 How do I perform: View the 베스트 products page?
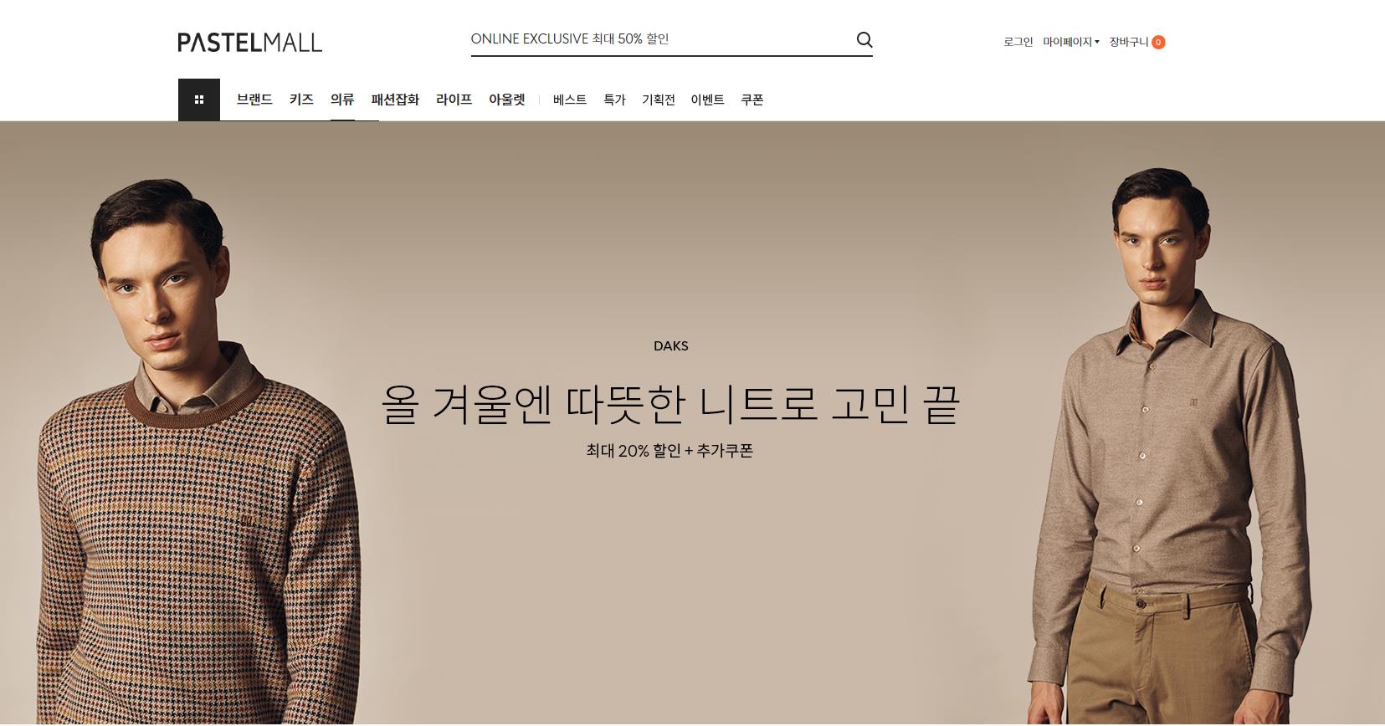coord(570,100)
